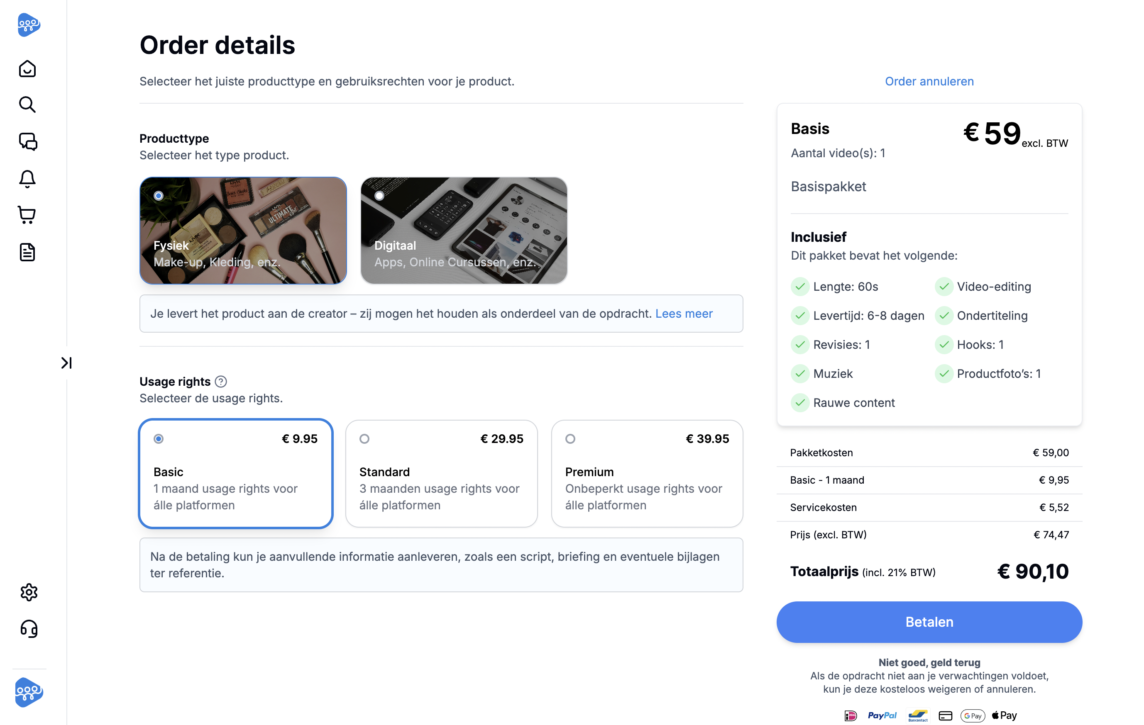Viewport: 1144px width, 725px height.
Task: Click the Order details page heading
Action: [x=217, y=45]
